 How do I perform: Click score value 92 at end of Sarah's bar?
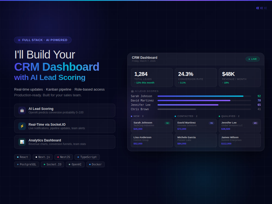[x=259, y=96]
